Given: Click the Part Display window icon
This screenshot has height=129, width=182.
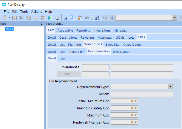Looking at the screenshot, I should pos(4,5).
